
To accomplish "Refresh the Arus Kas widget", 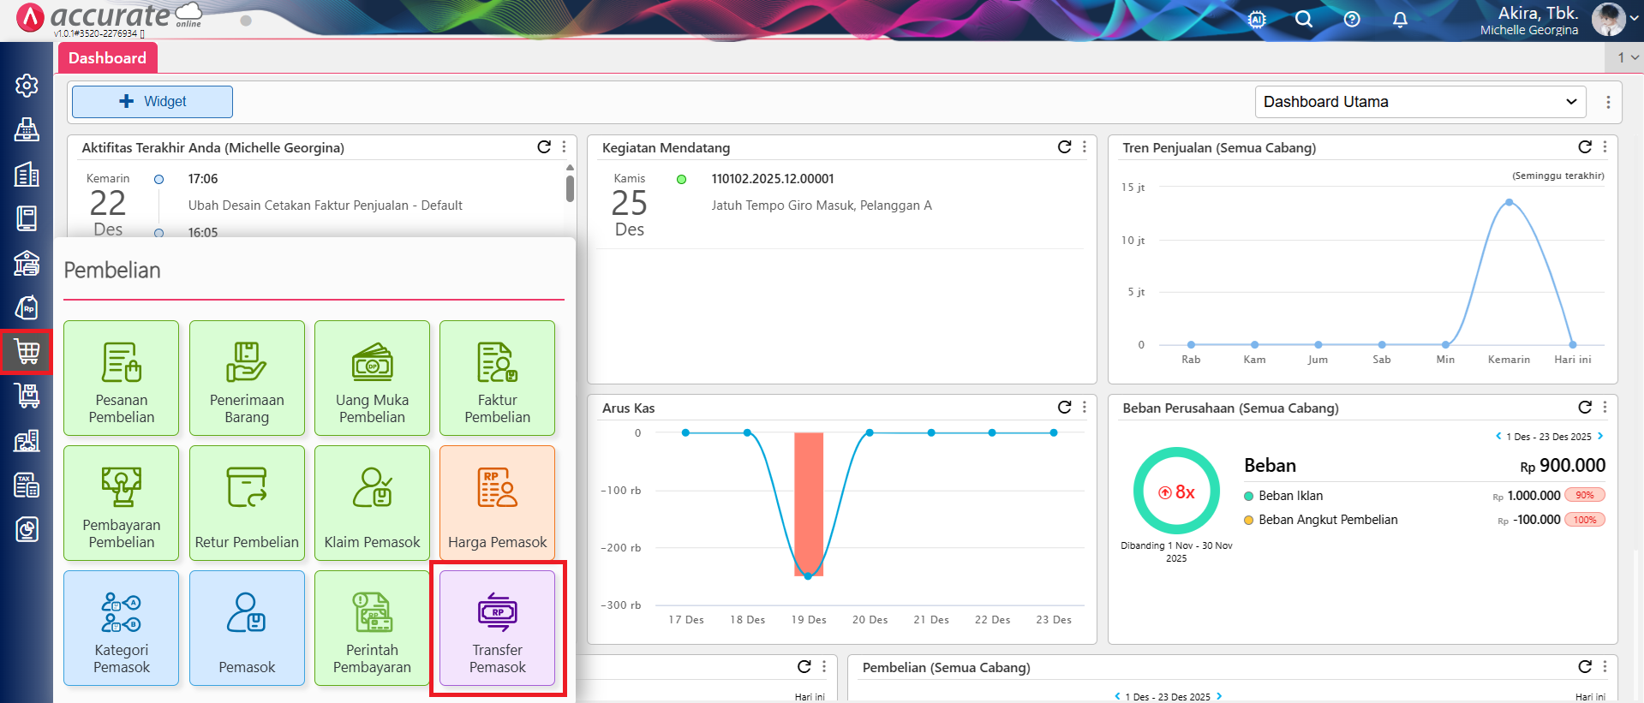I will point(1064,408).
